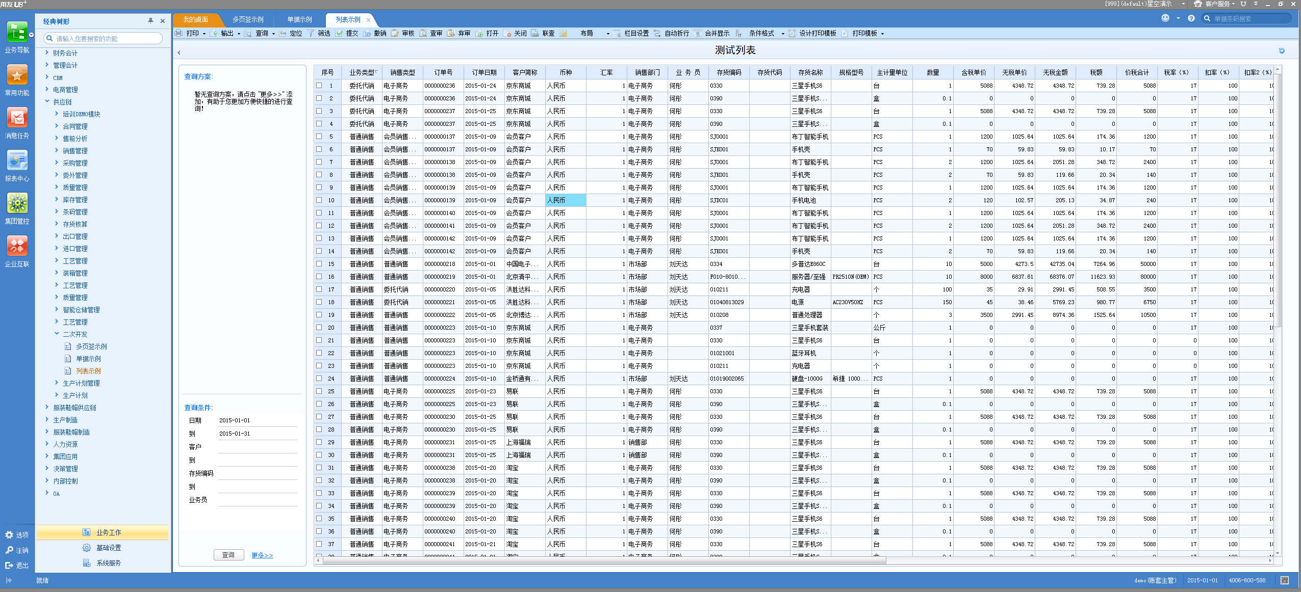Click the 打印 printer toolbar icon

178,33
